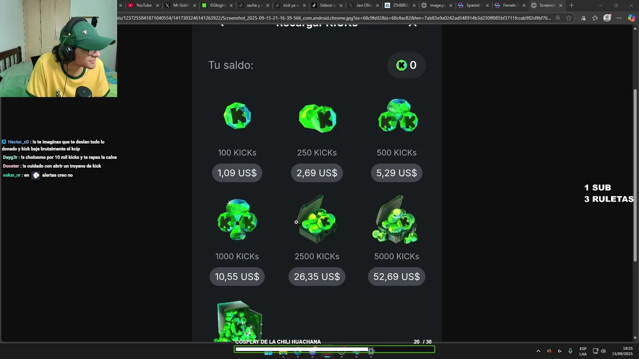
Task: Click the 1,09 US$ price button
Action: click(237, 173)
